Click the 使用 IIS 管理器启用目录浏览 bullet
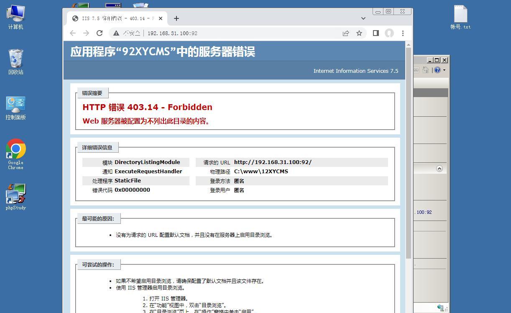This screenshot has height=313, width=511. tap(151, 288)
